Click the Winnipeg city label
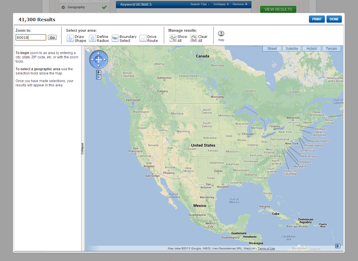This screenshot has width=358, height=261. [x=217, y=97]
